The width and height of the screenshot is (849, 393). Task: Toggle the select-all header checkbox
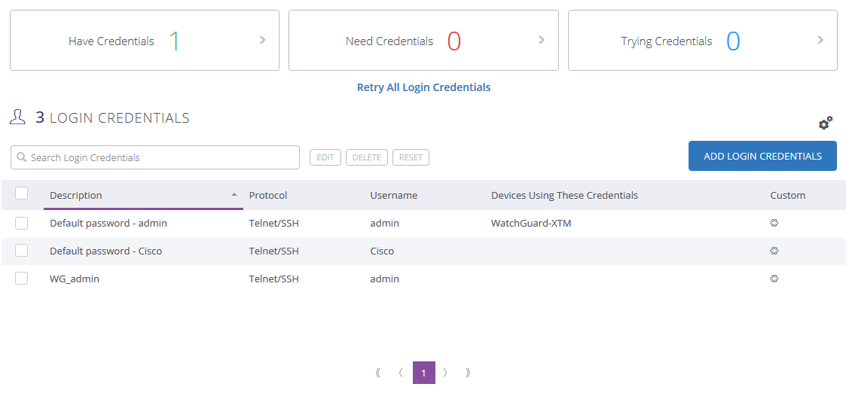pyautogui.click(x=22, y=193)
